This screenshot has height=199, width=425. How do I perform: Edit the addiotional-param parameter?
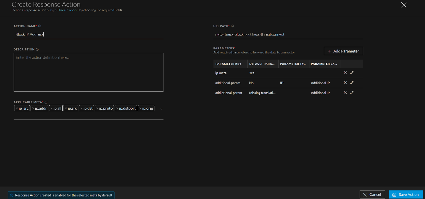352,93
